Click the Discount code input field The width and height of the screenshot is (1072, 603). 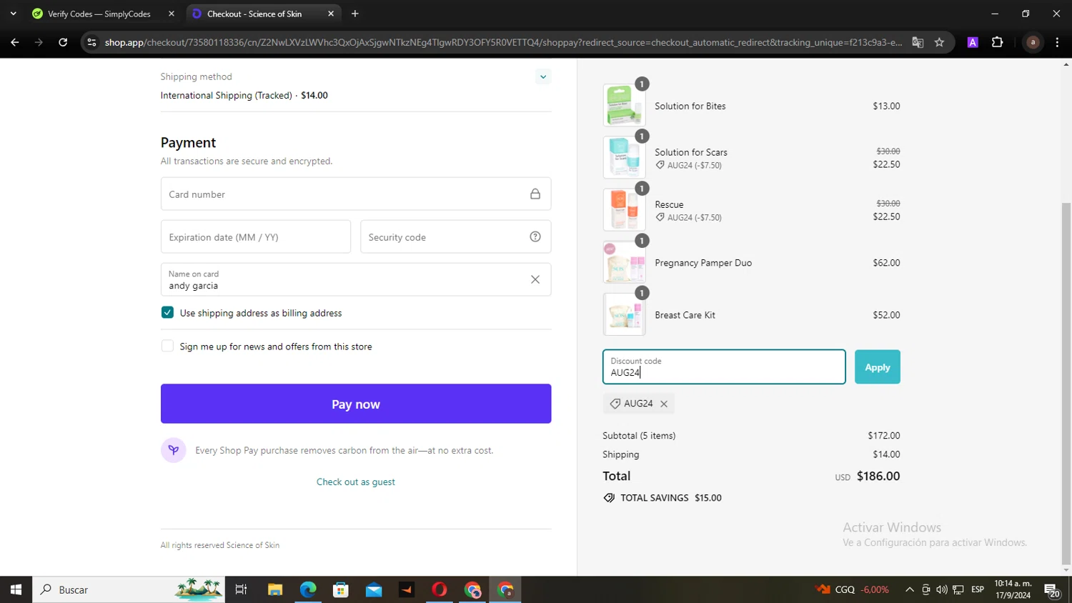click(724, 367)
